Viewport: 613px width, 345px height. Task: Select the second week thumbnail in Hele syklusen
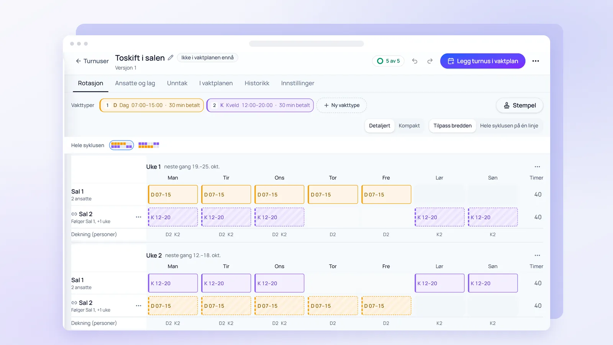[149, 145]
